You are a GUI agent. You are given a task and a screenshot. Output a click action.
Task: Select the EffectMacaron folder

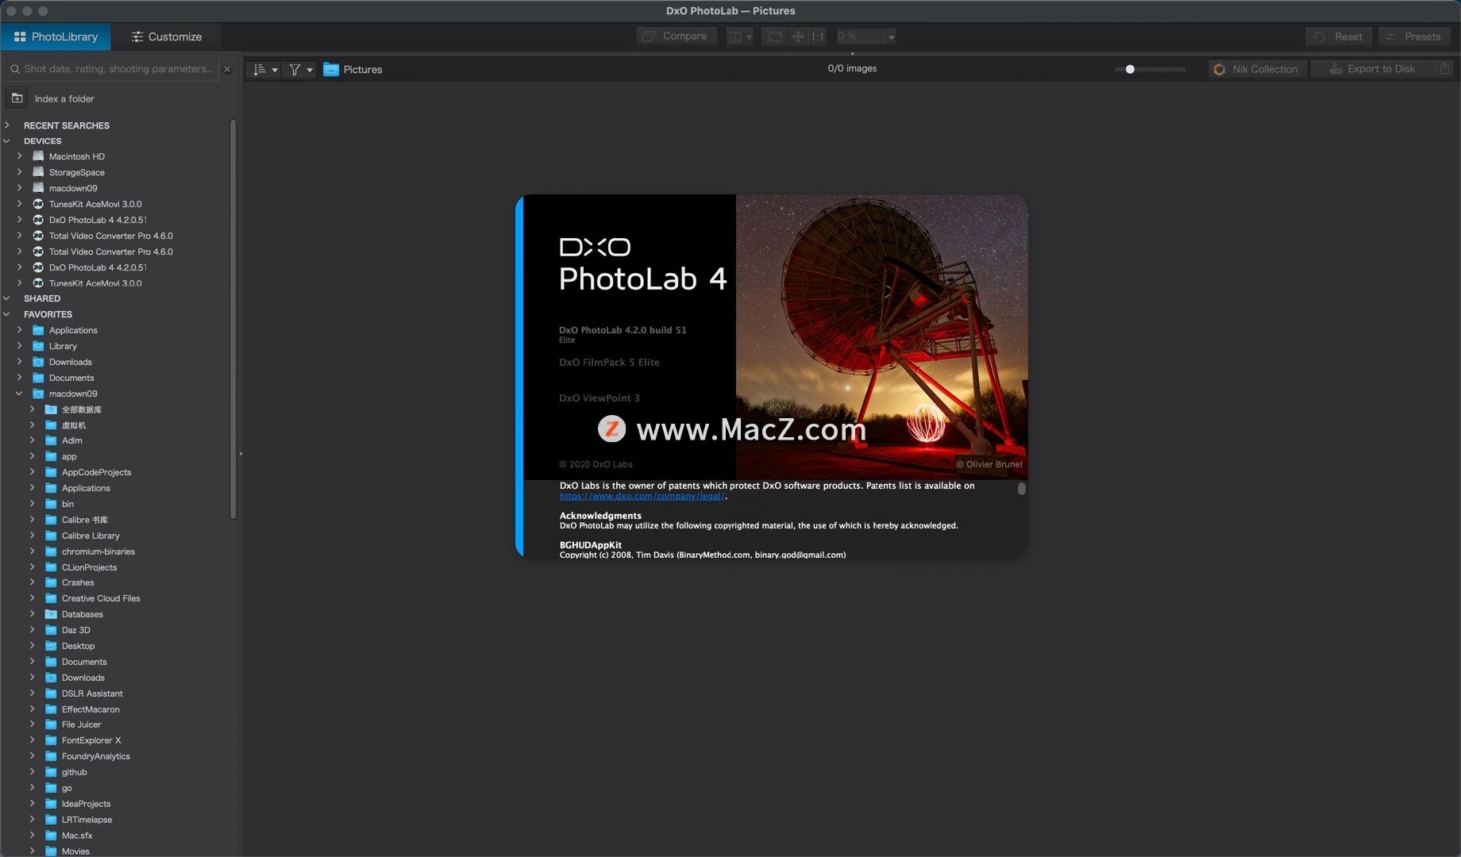tap(91, 709)
